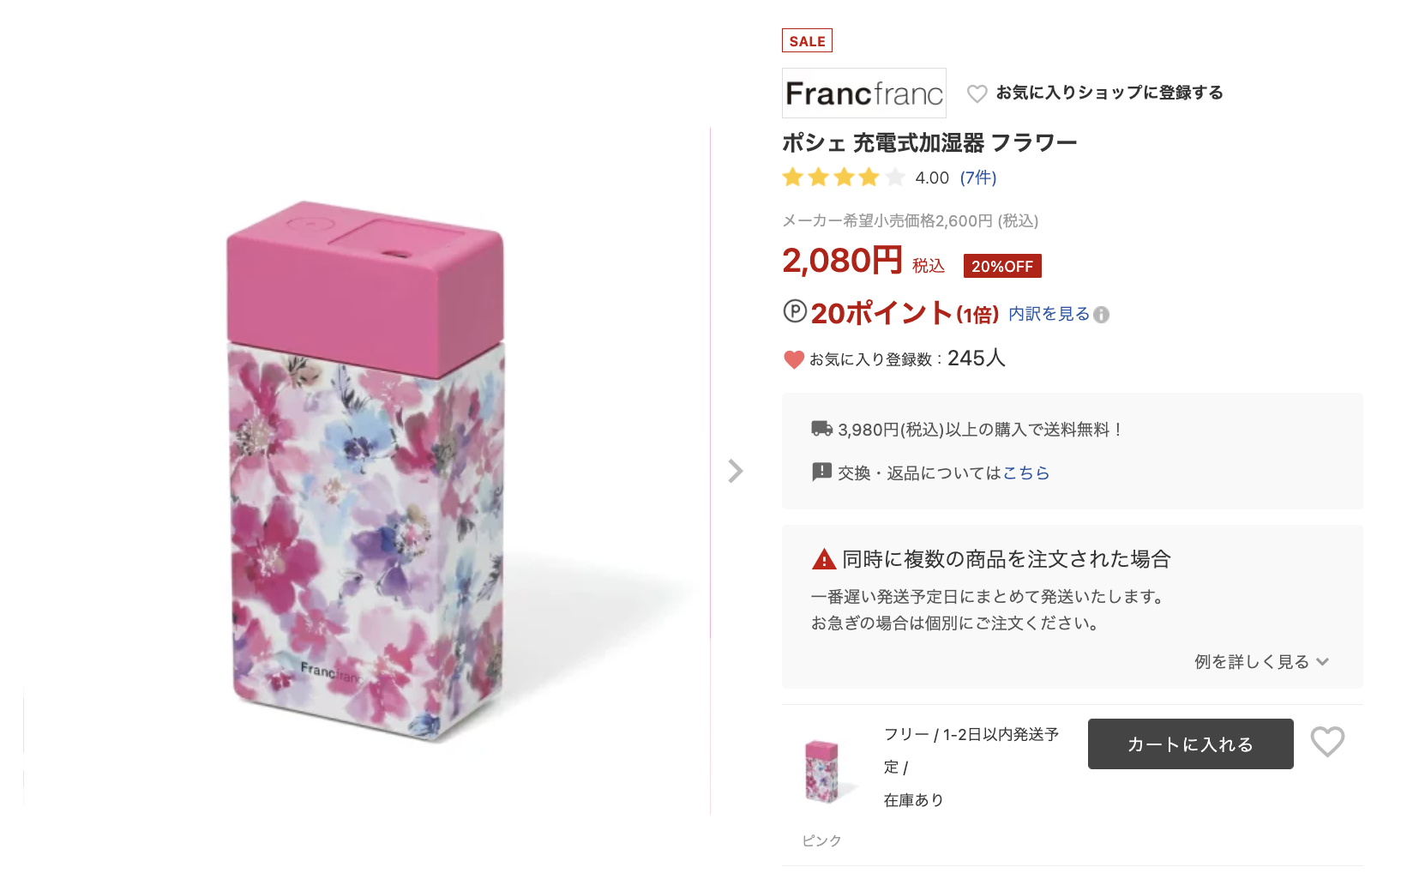The image size is (1425, 873).
Task: Open the (7件) reviews link
Action: point(978,178)
